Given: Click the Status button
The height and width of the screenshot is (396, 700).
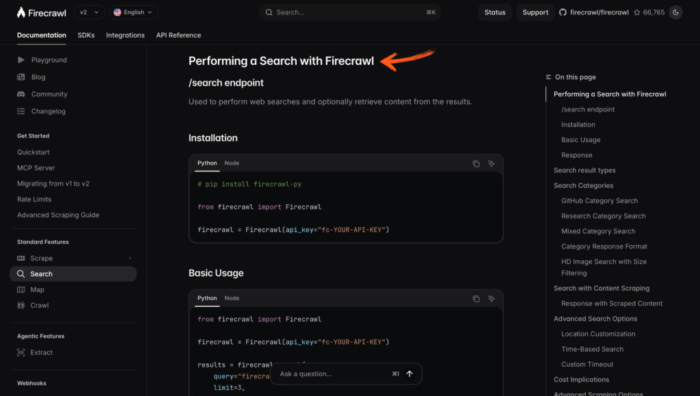Looking at the screenshot, I should (x=495, y=12).
